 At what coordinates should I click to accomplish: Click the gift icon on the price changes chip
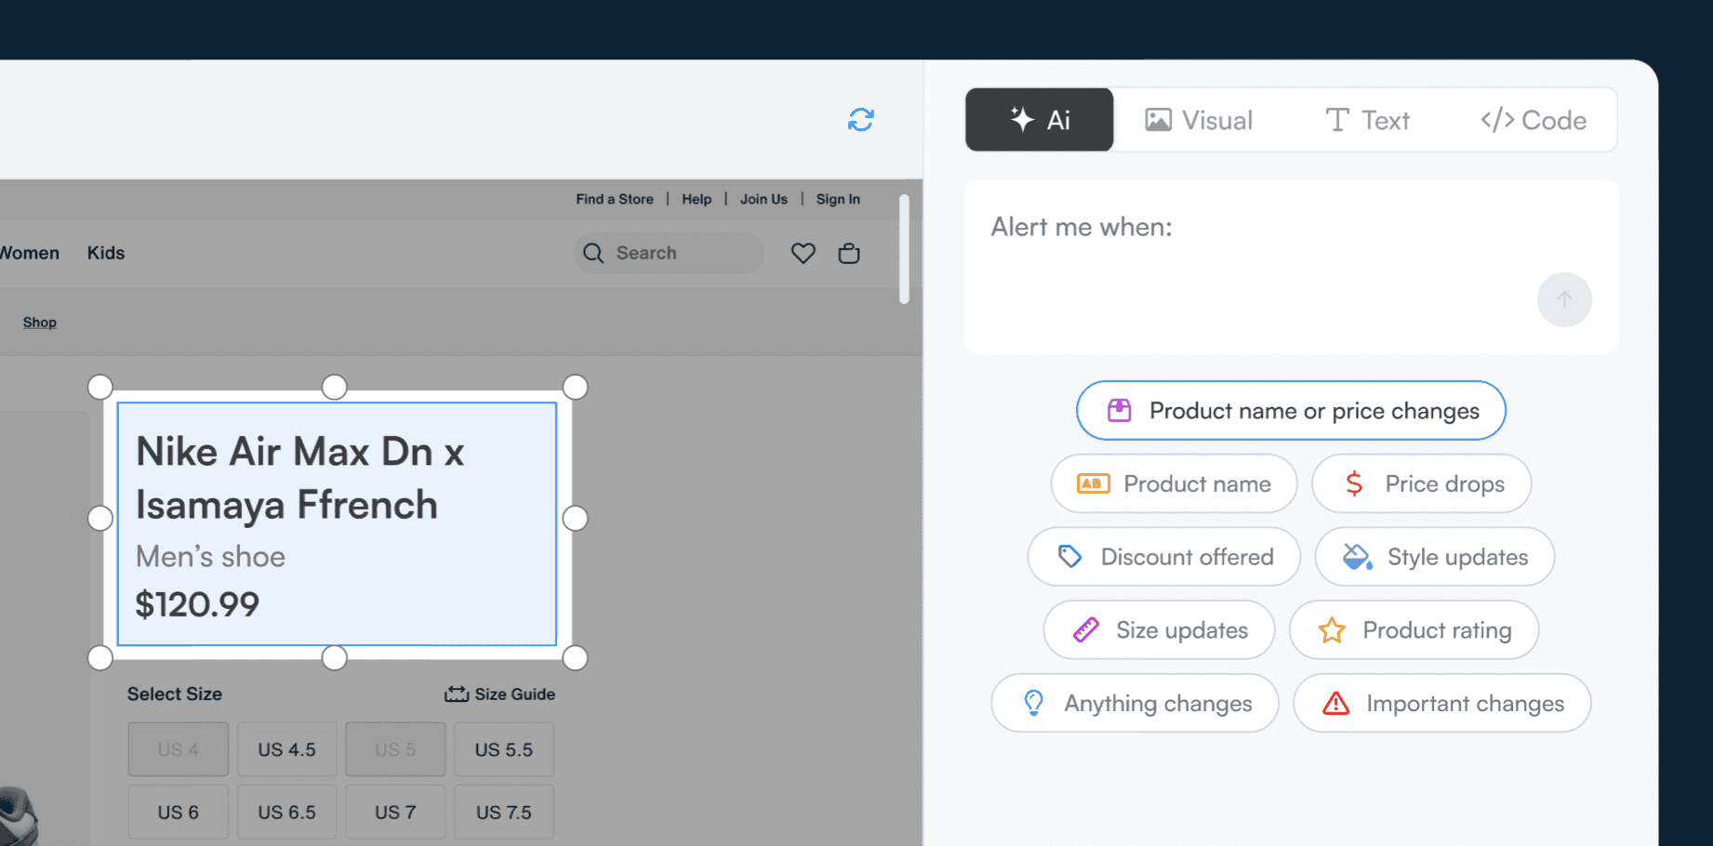(x=1121, y=410)
